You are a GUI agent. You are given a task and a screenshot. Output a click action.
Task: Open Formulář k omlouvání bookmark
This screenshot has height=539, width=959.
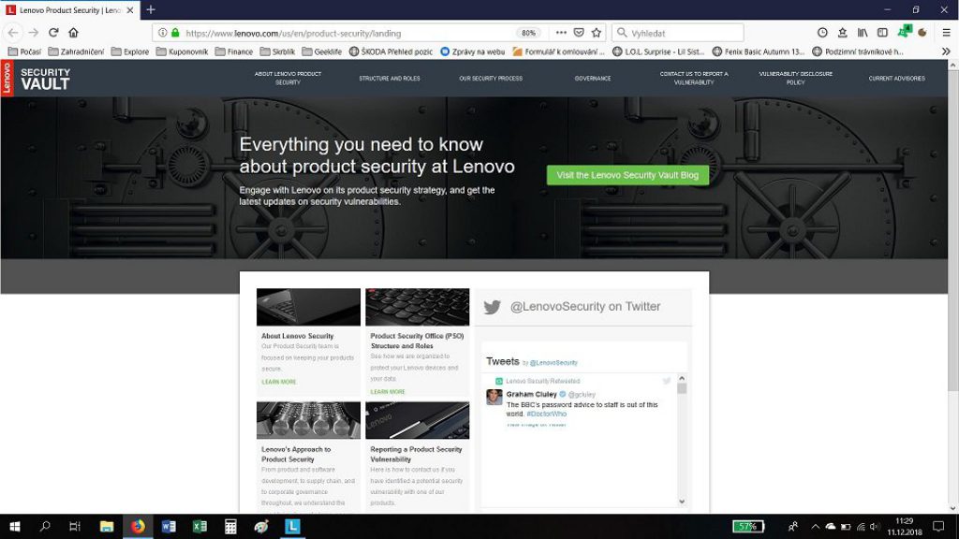(x=558, y=52)
